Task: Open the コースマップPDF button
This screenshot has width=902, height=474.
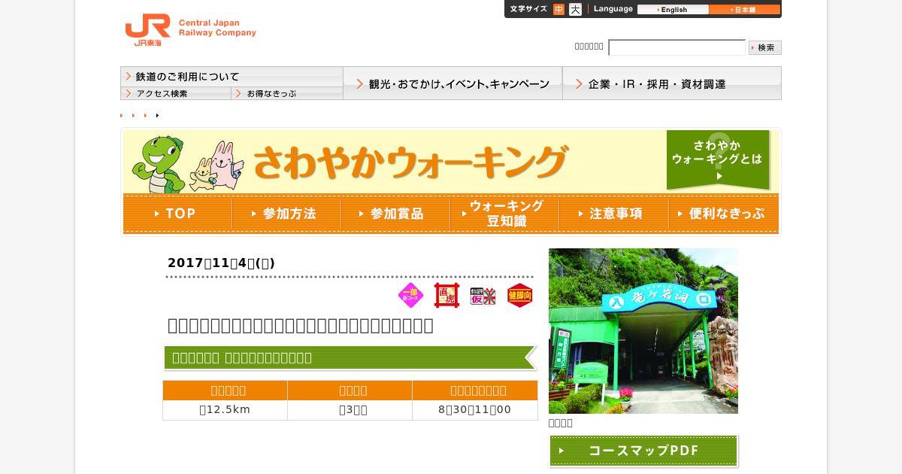Action: coord(643,451)
